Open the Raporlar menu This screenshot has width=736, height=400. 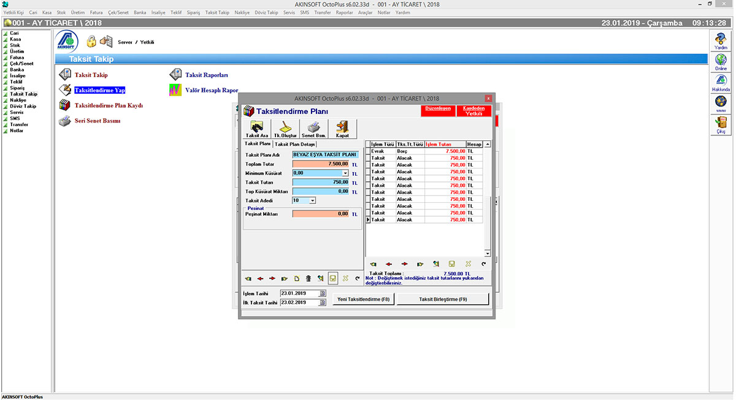point(345,12)
